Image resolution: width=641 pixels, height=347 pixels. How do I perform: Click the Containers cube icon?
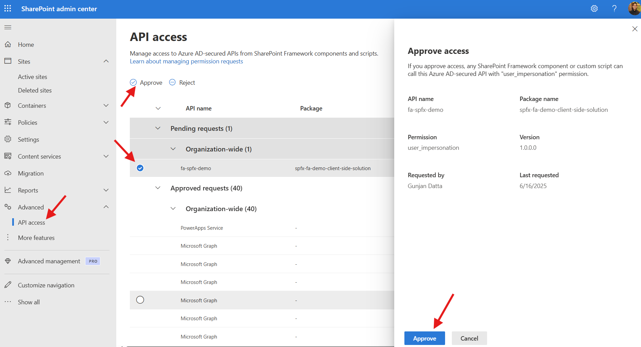point(8,105)
